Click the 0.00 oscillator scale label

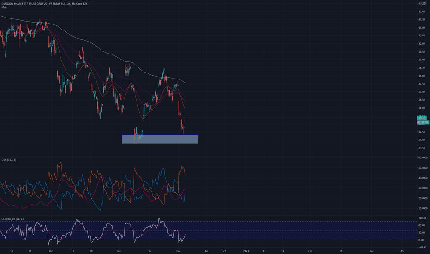(x=421, y=240)
